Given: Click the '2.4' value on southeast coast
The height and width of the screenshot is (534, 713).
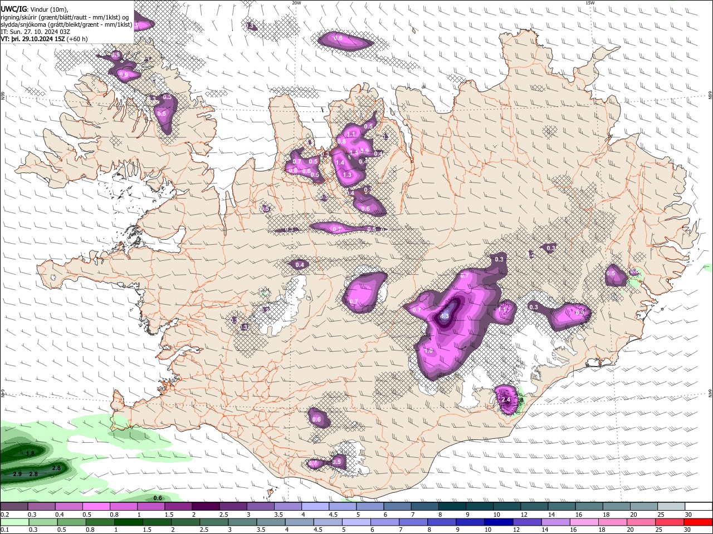Looking at the screenshot, I should (506, 399).
